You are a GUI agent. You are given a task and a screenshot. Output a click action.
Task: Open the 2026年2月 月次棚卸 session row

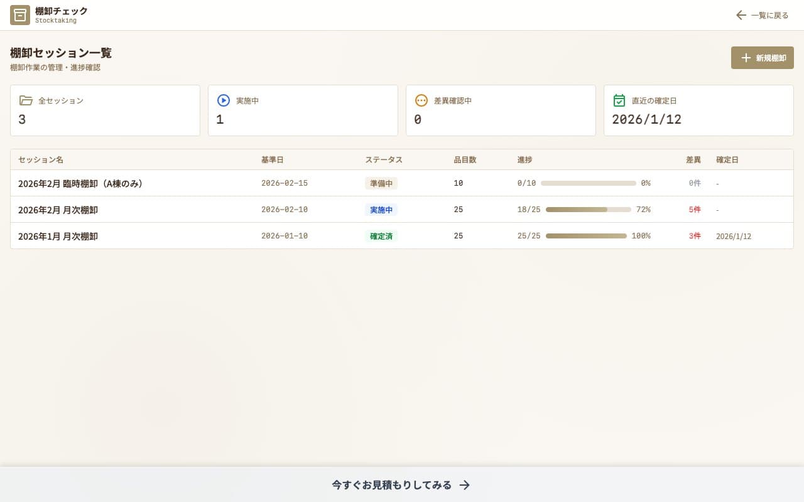pyautogui.click(x=402, y=210)
